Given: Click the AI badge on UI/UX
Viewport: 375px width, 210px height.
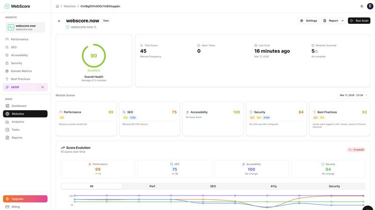Looking at the screenshot, I should click(x=43, y=87).
